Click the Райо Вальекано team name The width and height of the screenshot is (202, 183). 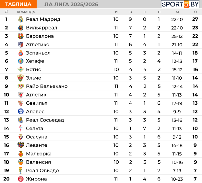pos(47,86)
